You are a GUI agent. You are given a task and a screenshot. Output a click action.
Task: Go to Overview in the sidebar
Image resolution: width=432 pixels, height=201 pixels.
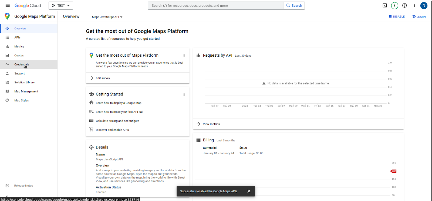[29, 28]
